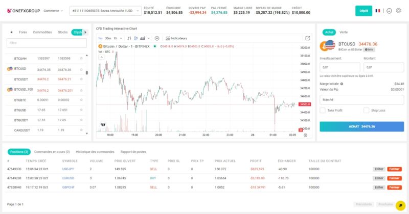Switch to the Vente toggle
Image resolution: width=409 pixels, height=214 pixels.
[x=343, y=32]
